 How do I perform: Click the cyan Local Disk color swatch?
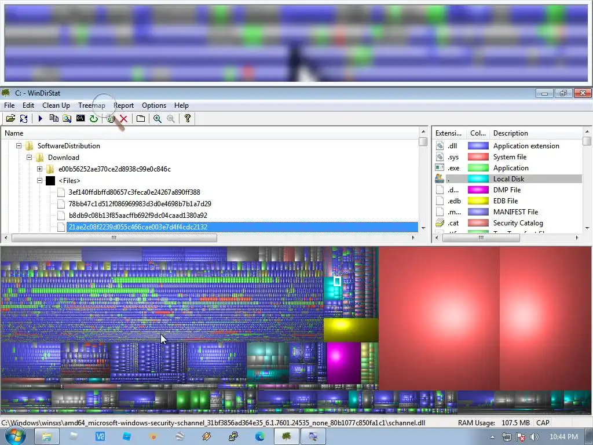pyautogui.click(x=478, y=178)
